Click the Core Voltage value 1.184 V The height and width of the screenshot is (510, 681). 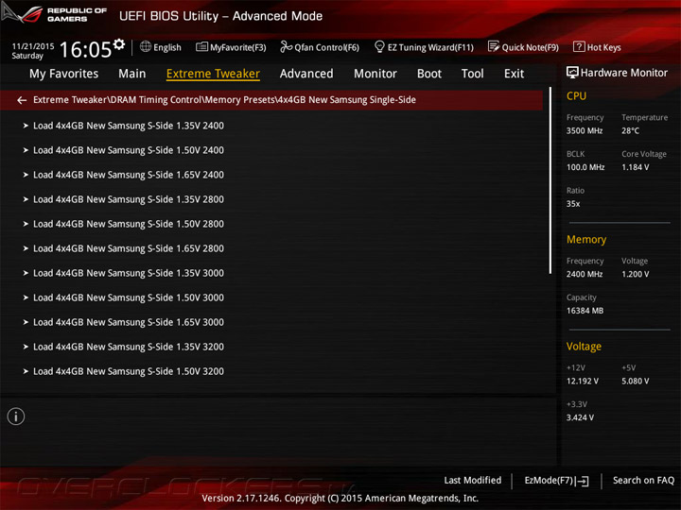(x=635, y=167)
